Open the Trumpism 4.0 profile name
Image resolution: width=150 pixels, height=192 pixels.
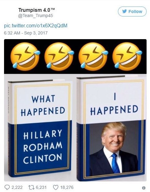tap(36, 10)
